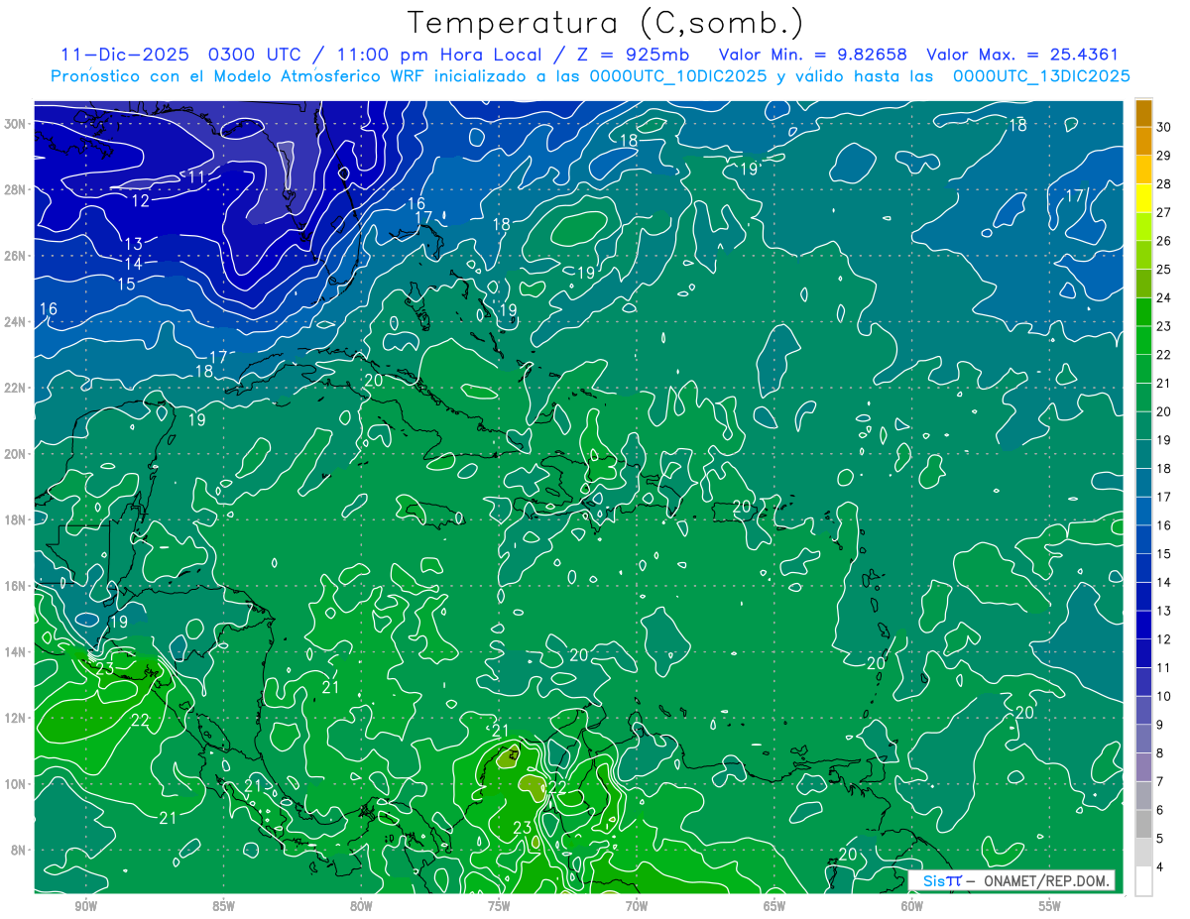This screenshot has height=919, width=1190.
Task: Click the '80W' longitude axis label
Action: 361,906
